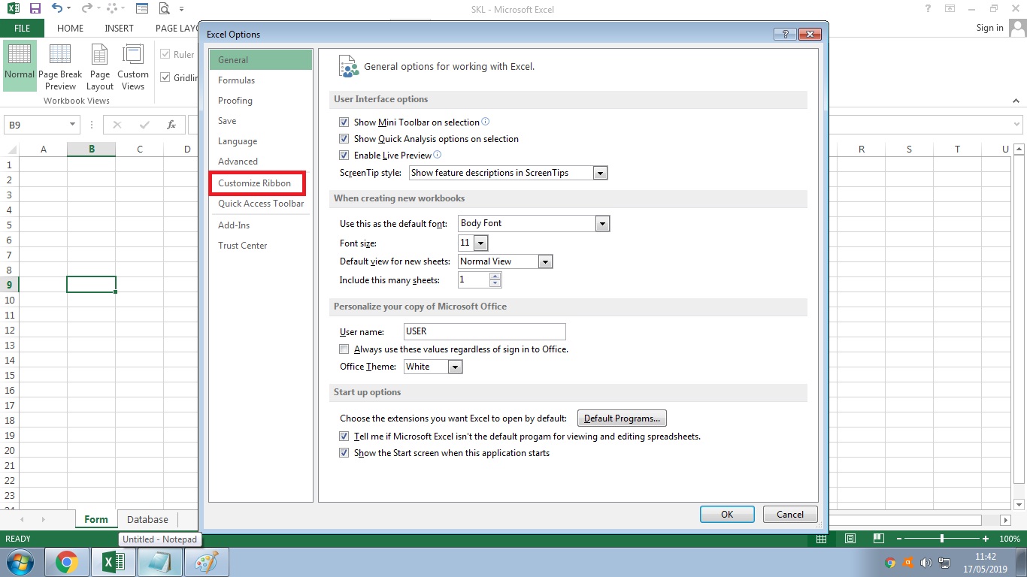Select the INSERT ribbon tab
This screenshot has width=1027, height=577.
coord(119,28)
